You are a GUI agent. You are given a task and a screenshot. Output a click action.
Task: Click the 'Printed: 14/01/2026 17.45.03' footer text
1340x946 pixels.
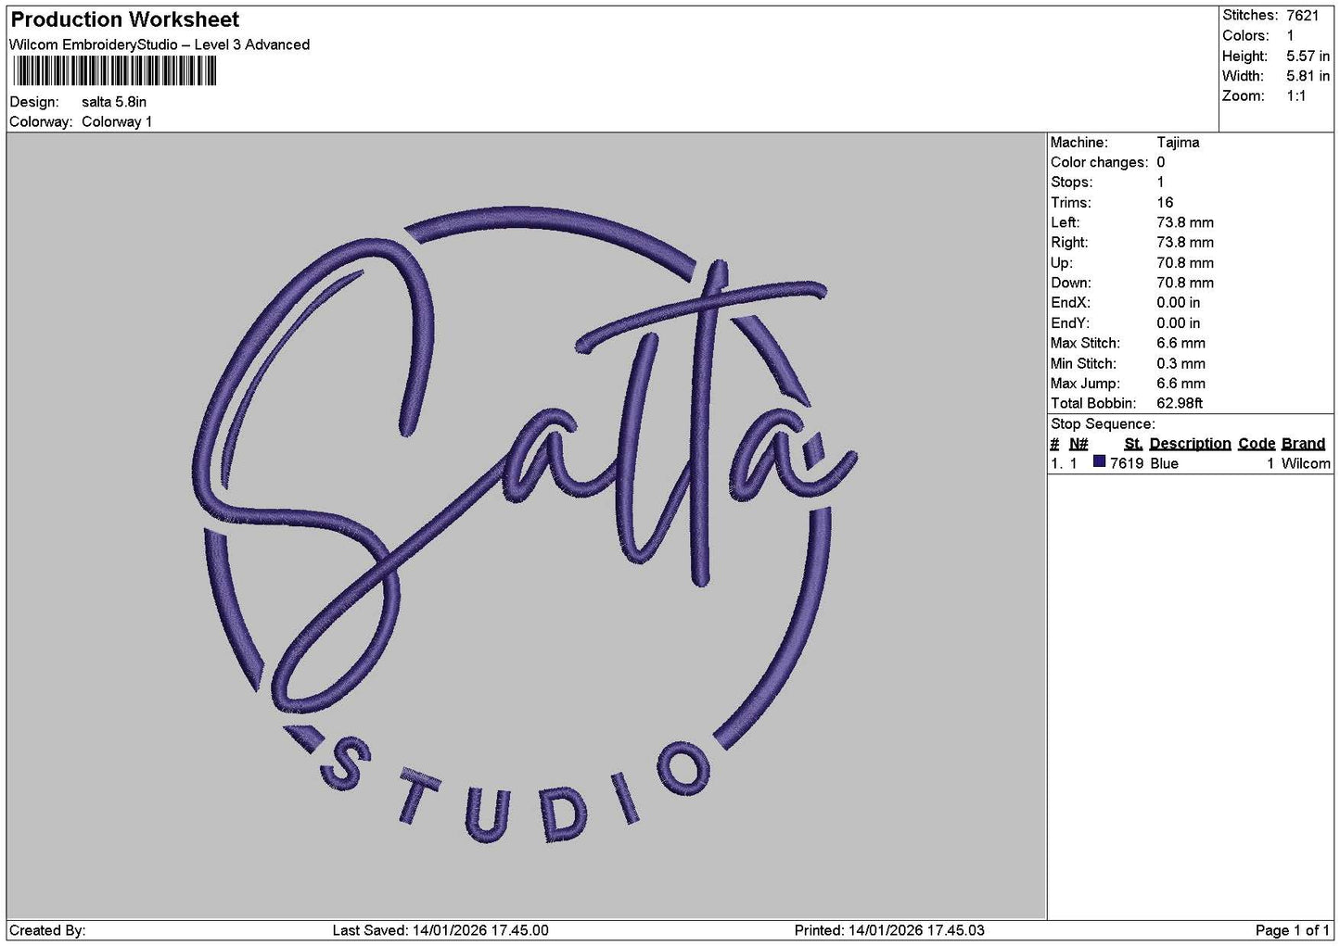click(889, 930)
